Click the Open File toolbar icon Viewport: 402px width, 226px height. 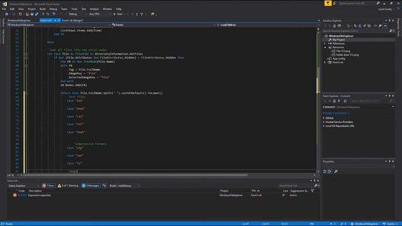click(x=27, y=14)
